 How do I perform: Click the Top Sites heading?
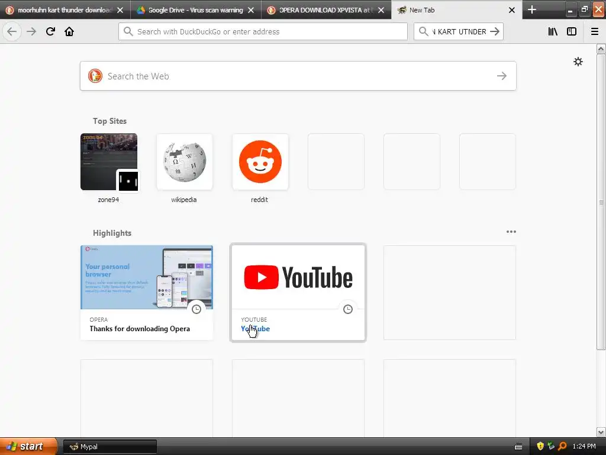109,121
